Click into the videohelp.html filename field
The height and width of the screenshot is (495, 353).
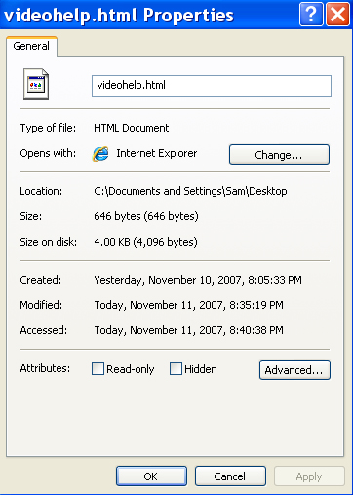tap(212, 86)
